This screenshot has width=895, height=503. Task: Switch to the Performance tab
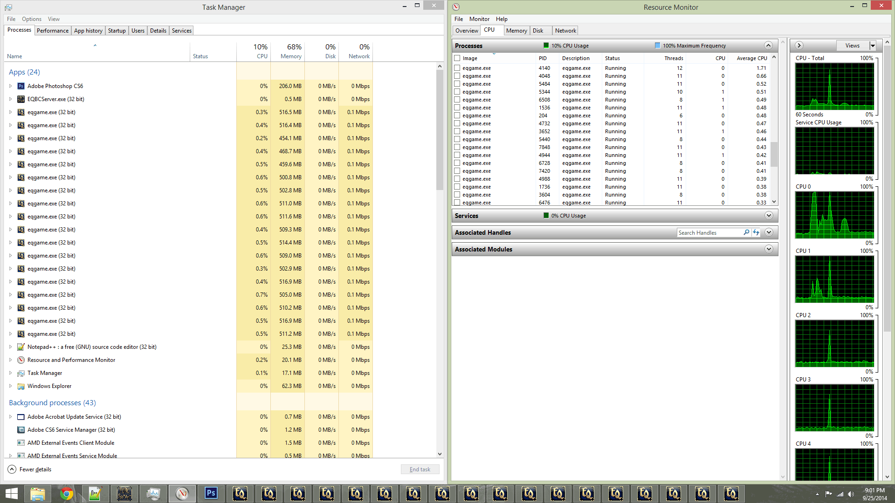(53, 31)
